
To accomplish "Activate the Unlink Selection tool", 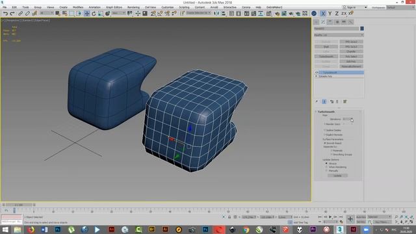I will [x=27, y=14].
